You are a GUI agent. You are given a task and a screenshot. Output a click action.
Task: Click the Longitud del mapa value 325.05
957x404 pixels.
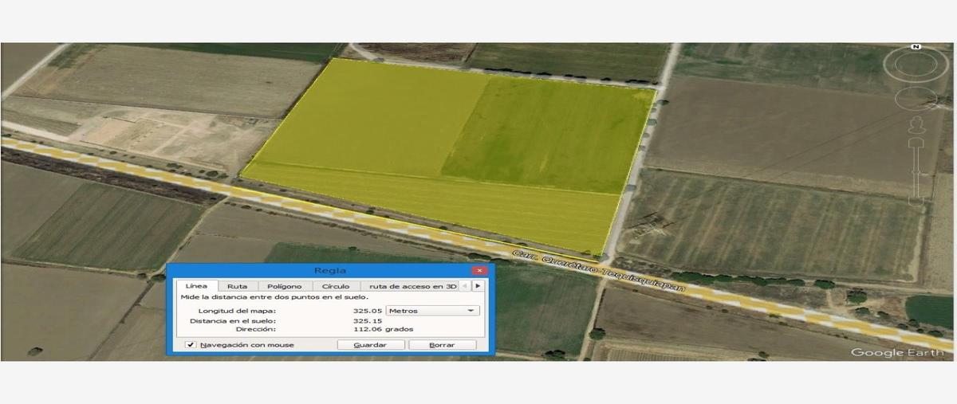[x=368, y=311]
